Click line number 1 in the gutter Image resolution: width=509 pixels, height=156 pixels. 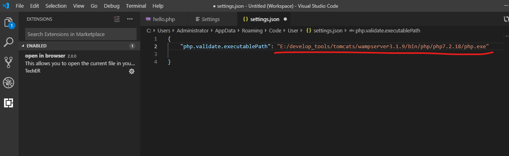click(156, 38)
